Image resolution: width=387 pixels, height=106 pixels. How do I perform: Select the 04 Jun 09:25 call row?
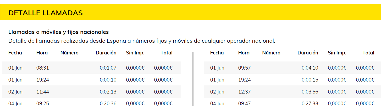coord(91,102)
